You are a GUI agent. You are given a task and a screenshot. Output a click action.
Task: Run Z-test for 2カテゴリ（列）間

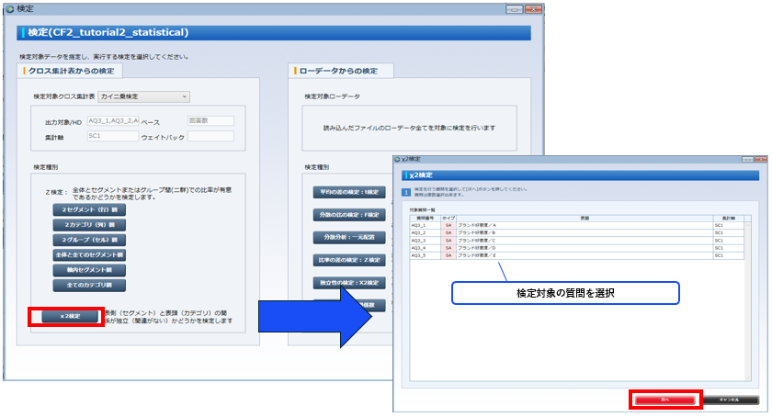click(x=89, y=225)
